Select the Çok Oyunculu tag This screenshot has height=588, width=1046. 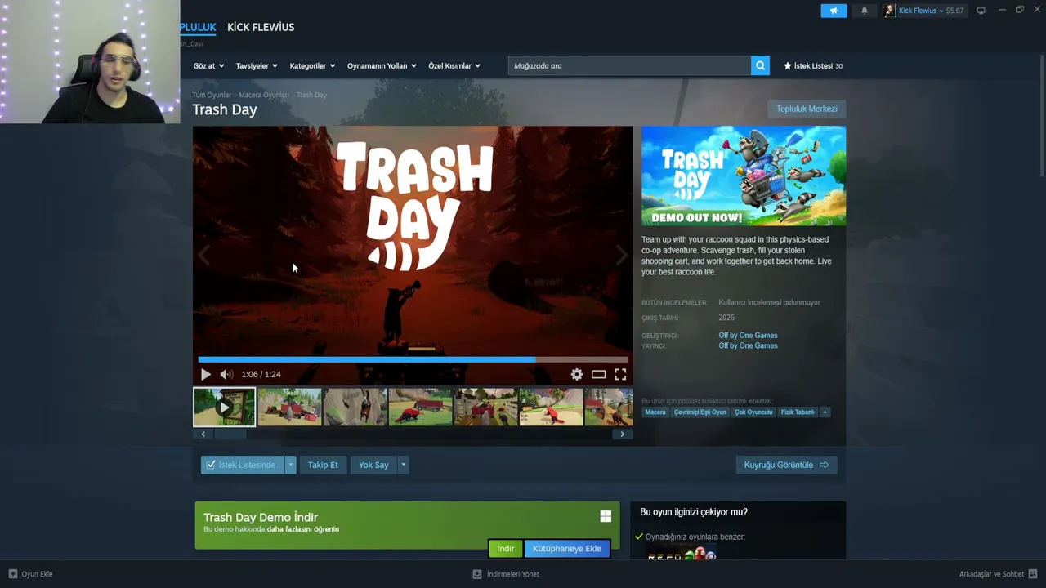click(x=753, y=412)
